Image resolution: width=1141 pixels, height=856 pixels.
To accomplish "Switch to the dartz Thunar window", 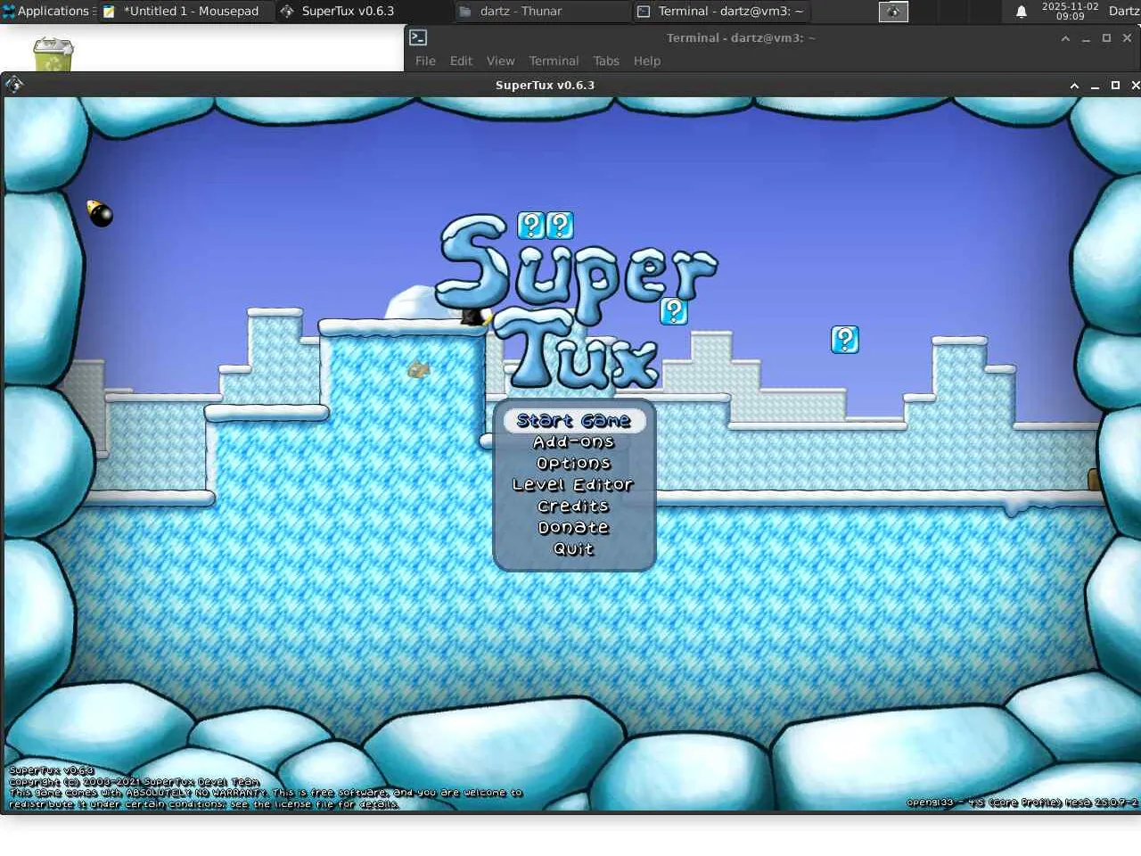I will point(542,12).
